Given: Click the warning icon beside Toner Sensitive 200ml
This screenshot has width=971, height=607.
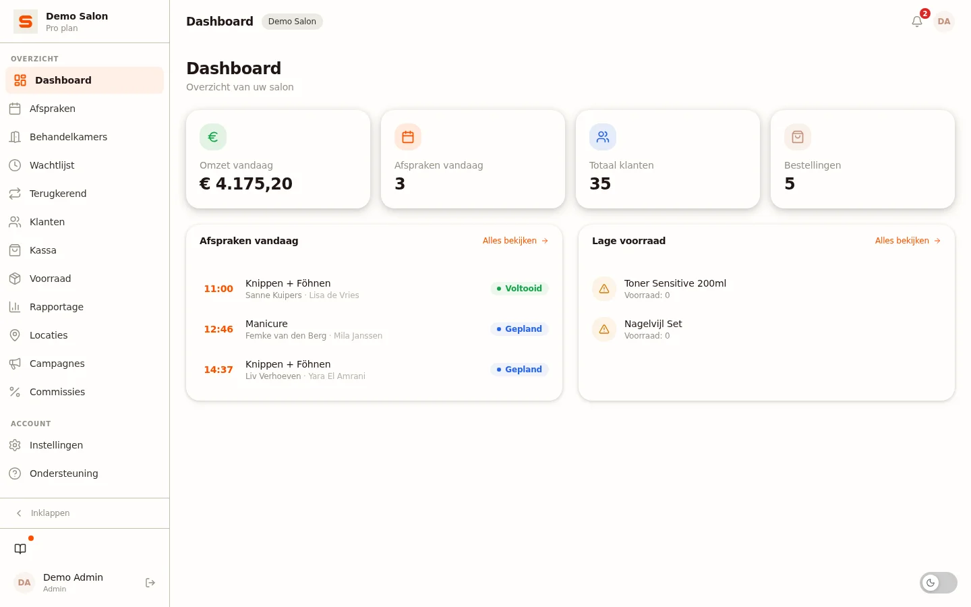Looking at the screenshot, I should (604, 289).
